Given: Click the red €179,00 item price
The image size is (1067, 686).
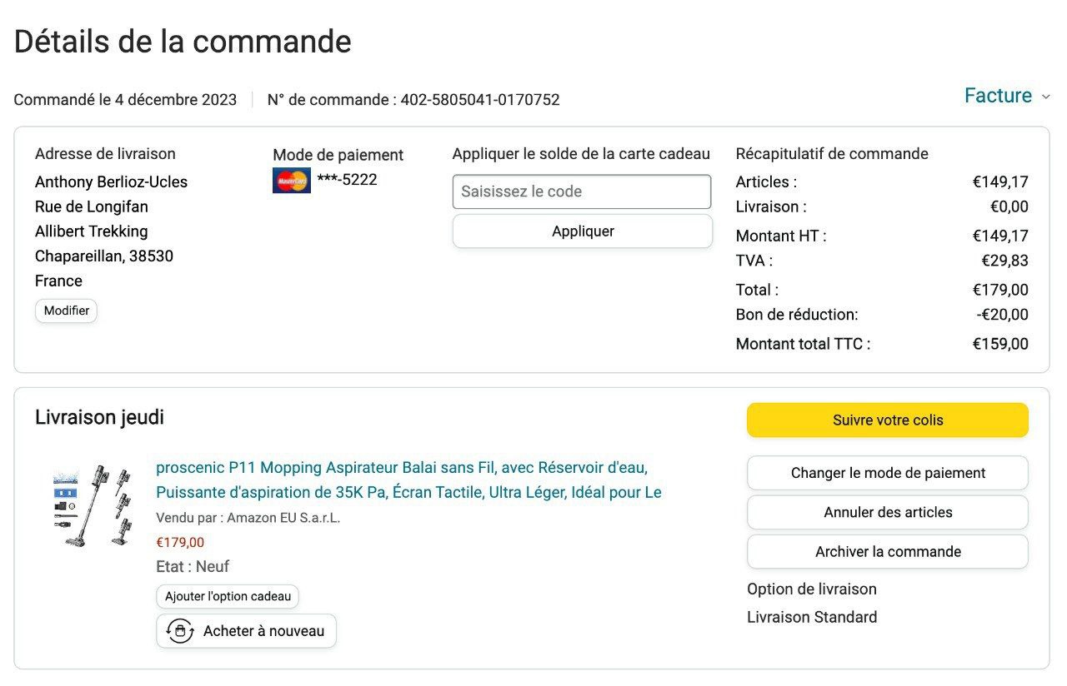Looking at the screenshot, I should click(x=180, y=543).
